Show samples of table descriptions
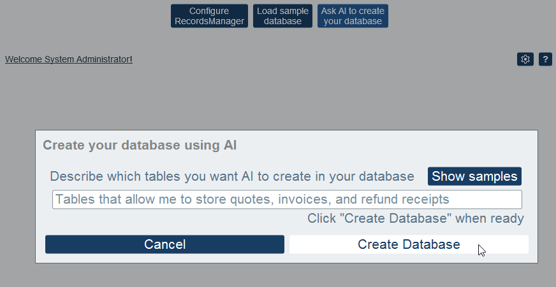The image size is (556, 287). point(474,176)
